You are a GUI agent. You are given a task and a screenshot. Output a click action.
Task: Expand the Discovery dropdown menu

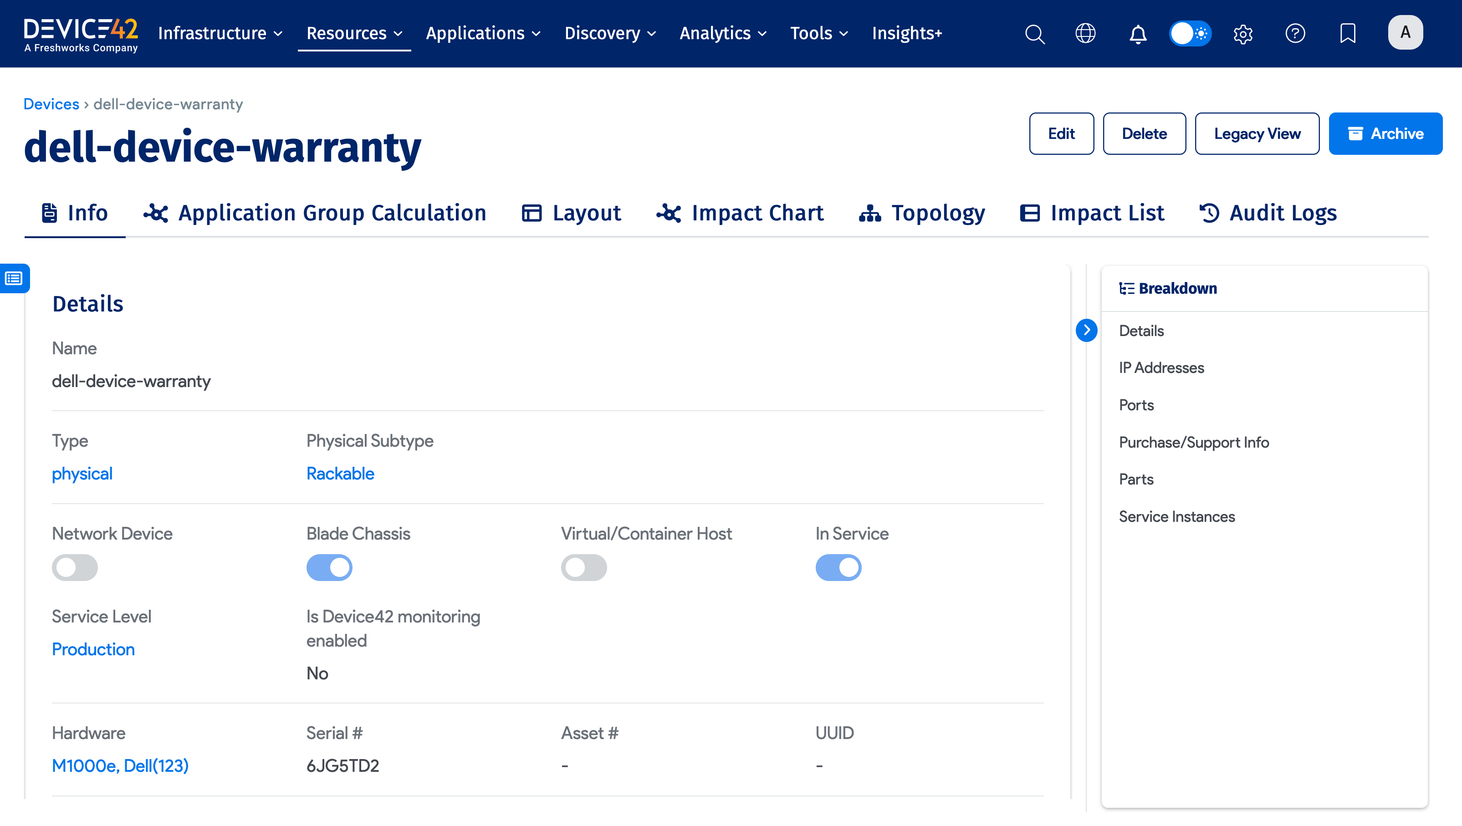click(x=610, y=34)
